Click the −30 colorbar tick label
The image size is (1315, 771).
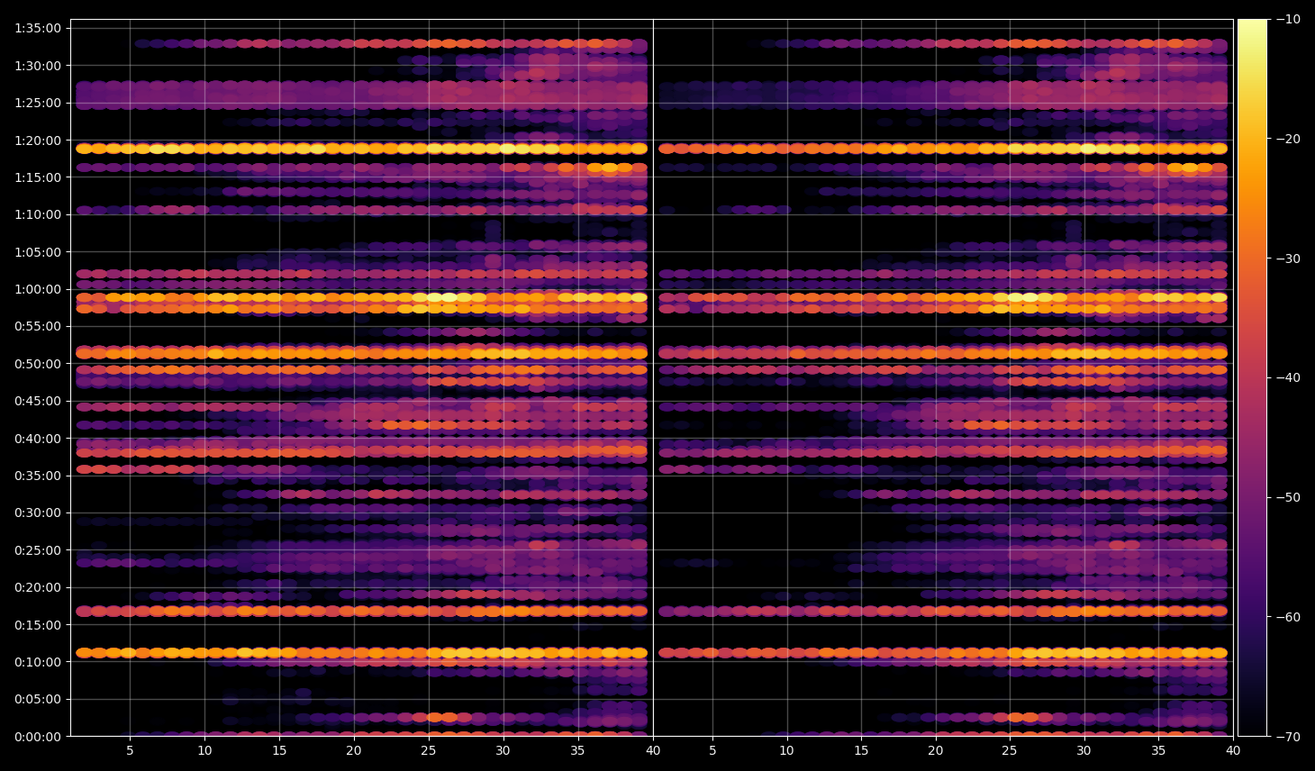click(x=1288, y=259)
